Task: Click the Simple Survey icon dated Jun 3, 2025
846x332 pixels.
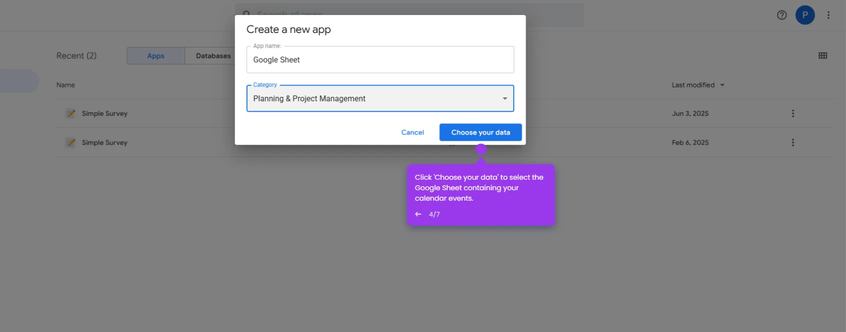Action: [x=71, y=113]
